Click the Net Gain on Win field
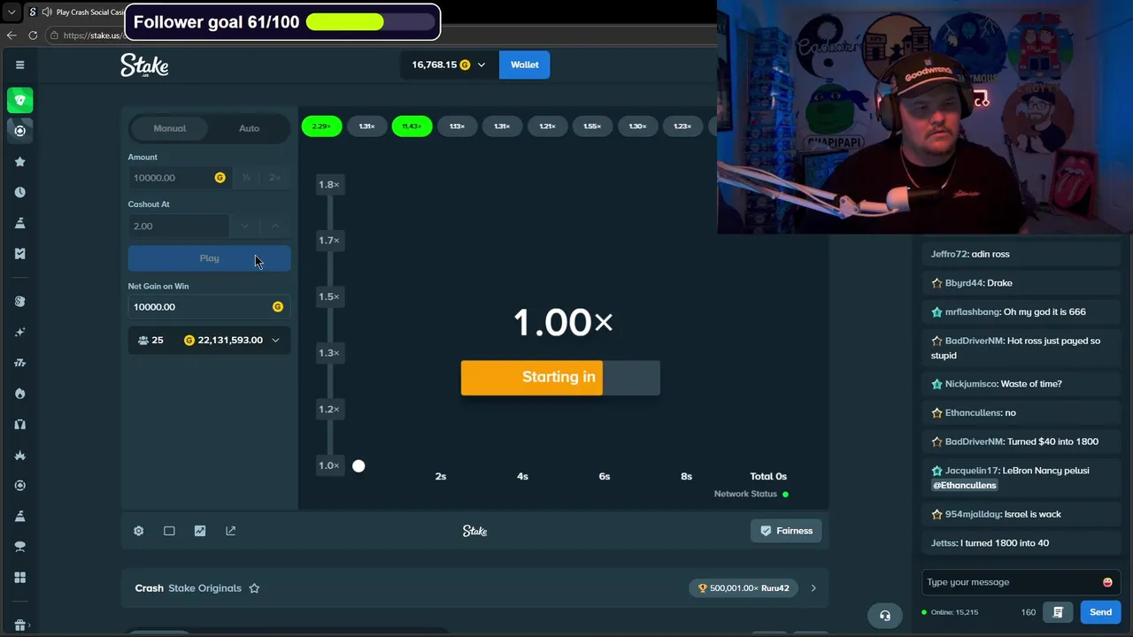 (x=209, y=307)
